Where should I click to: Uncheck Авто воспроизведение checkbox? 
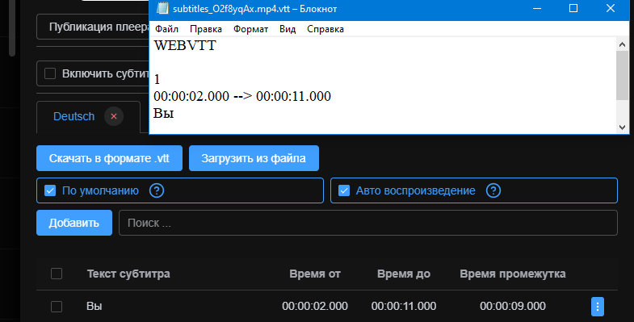coord(344,190)
